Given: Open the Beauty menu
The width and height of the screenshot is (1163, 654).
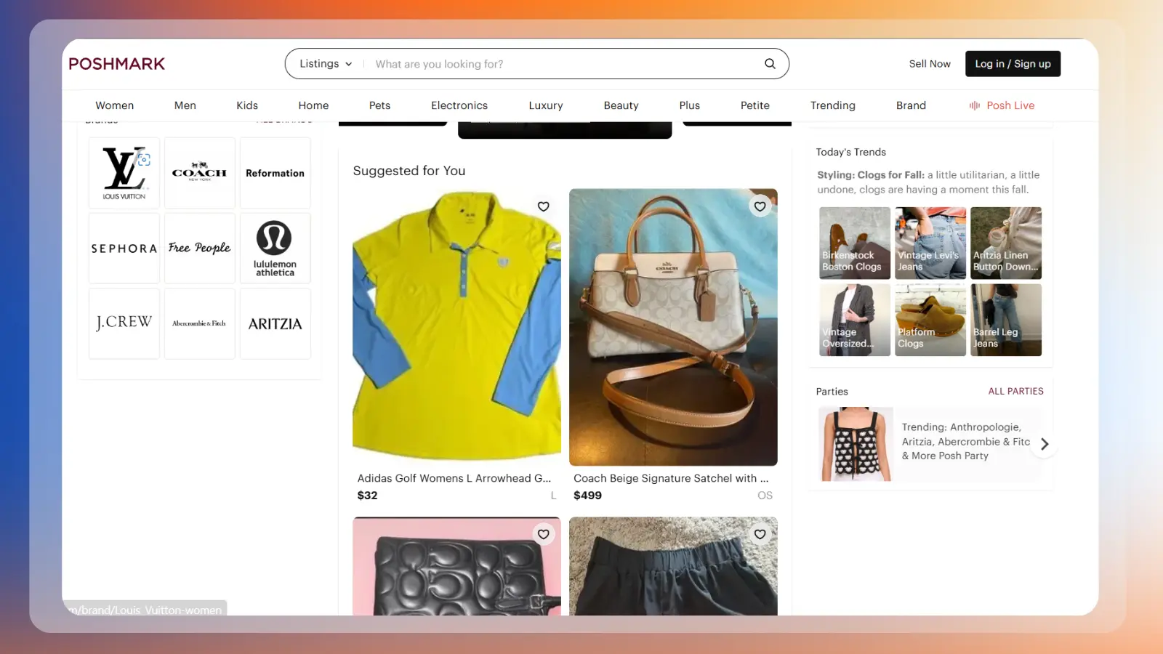Looking at the screenshot, I should (621, 105).
